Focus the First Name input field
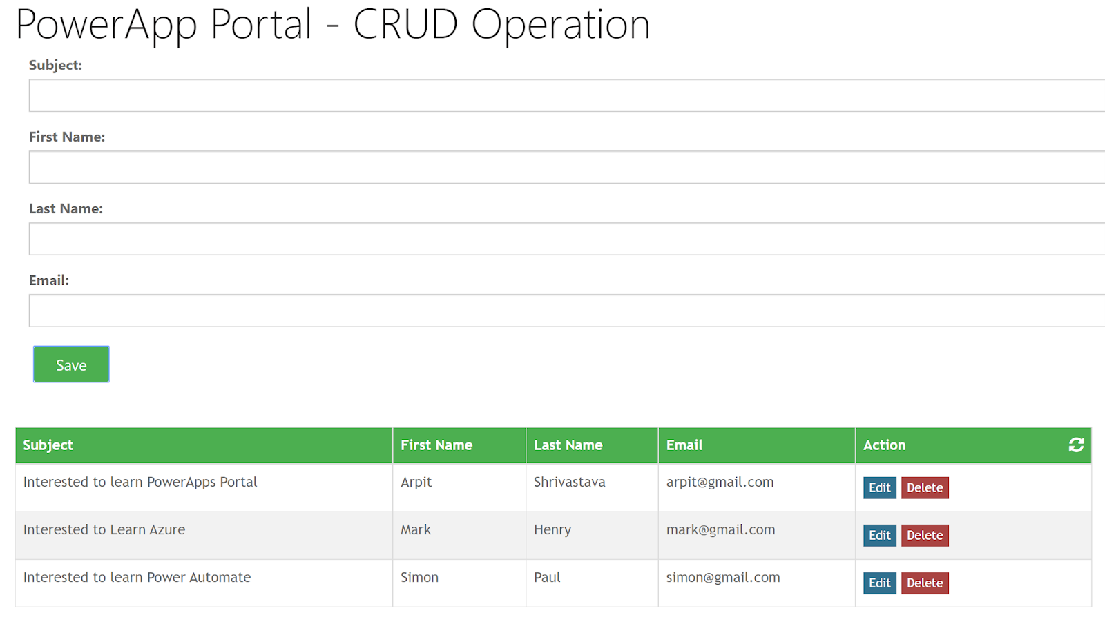Image resolution: width=1105 pixels, height=642 pixels. (x=567, y=167)
